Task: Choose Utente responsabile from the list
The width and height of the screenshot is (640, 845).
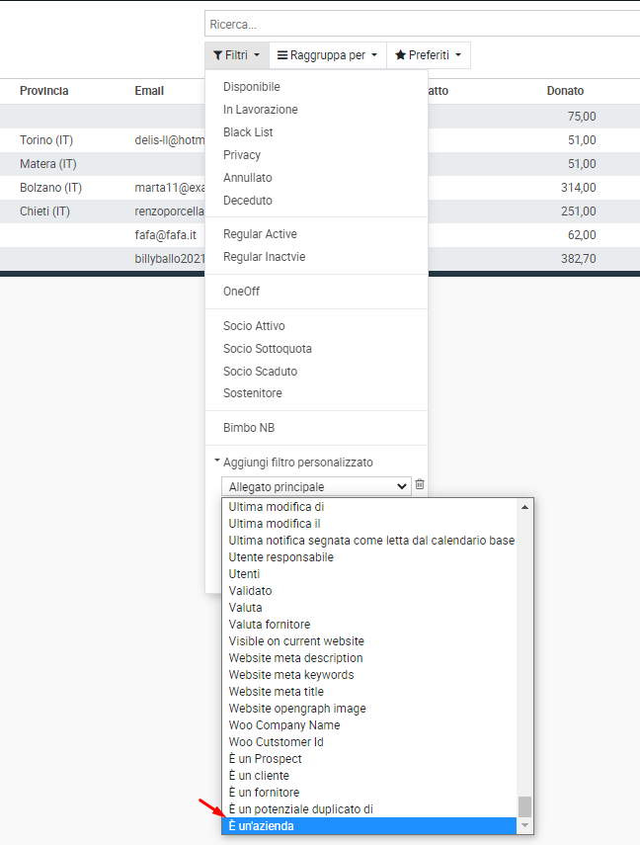Action: 280,557
